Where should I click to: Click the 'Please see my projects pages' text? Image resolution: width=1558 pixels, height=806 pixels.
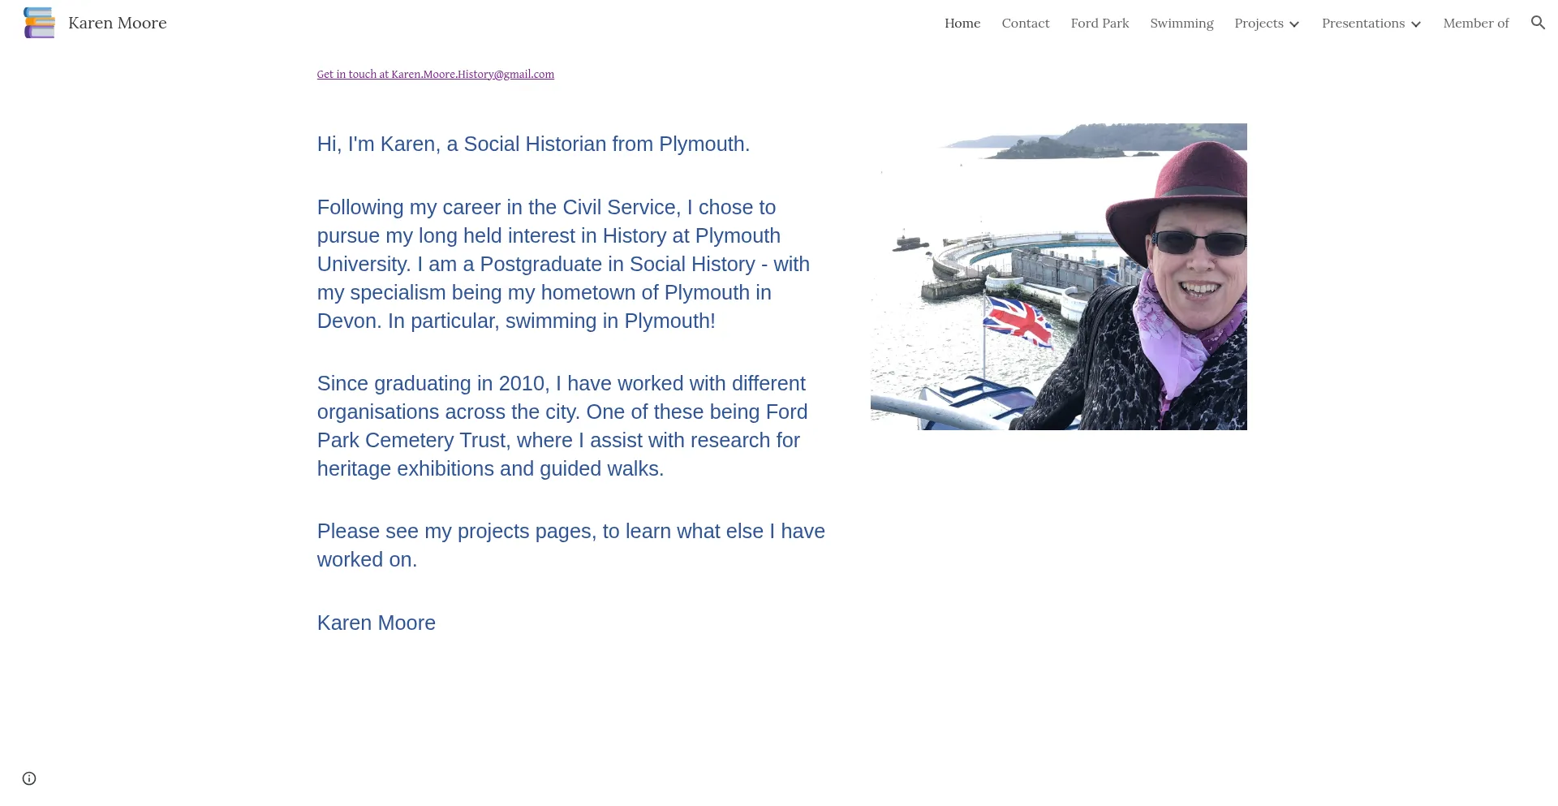pos(571,545)
